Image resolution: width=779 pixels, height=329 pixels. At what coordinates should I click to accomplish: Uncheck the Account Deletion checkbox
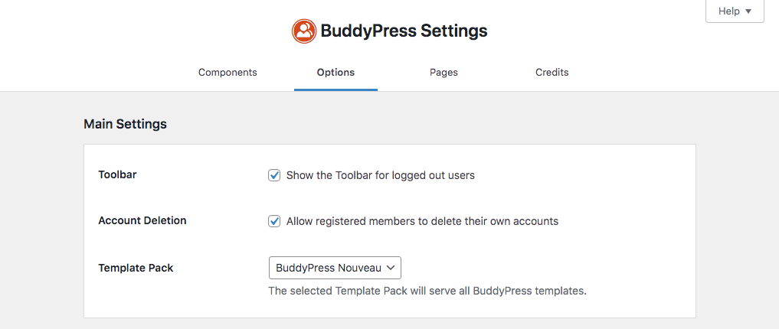click(x=274, y=221)
